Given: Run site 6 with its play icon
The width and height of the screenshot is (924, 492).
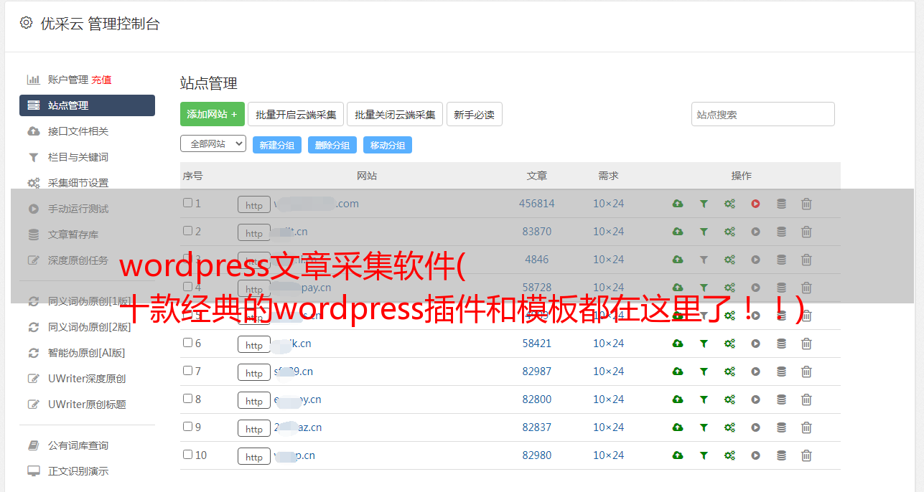Looking at the screenshot, I should tap(755, 344).
